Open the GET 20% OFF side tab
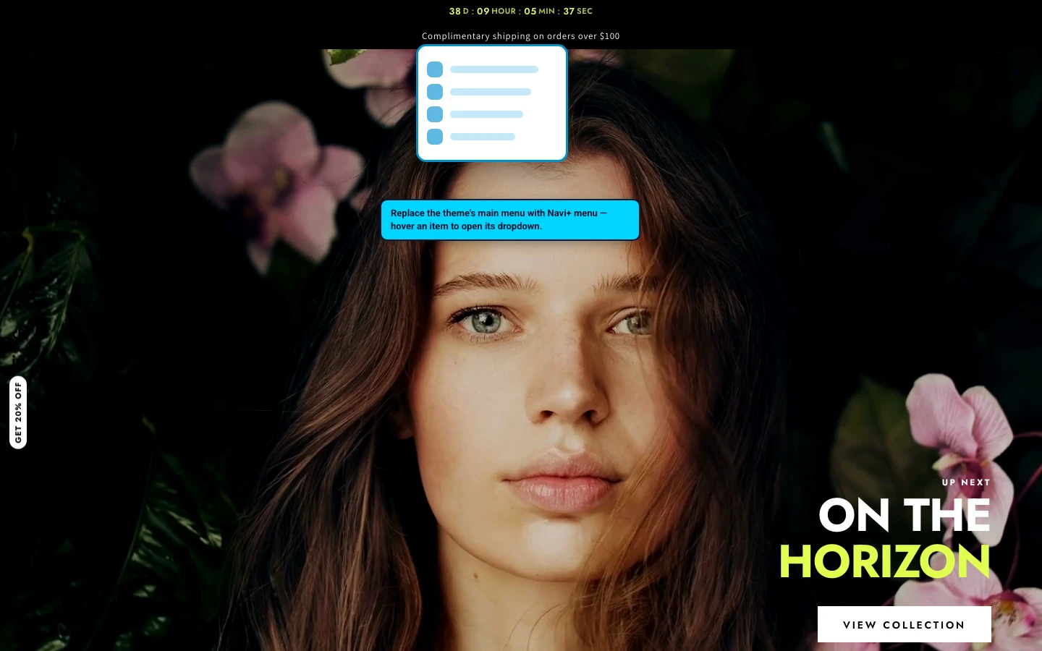The height and width of the screenshot is (651, 1042). click(18, 412)
